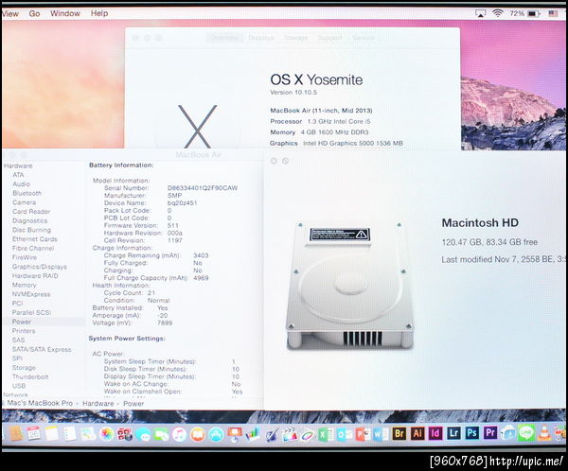This screenshot has height=471, width=568.
Task: Open the AirPlay display menu icon
Action: coord(480,13)
